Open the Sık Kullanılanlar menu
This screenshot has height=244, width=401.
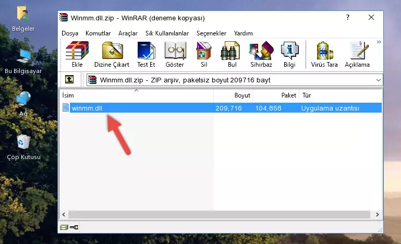pos(167,33)
